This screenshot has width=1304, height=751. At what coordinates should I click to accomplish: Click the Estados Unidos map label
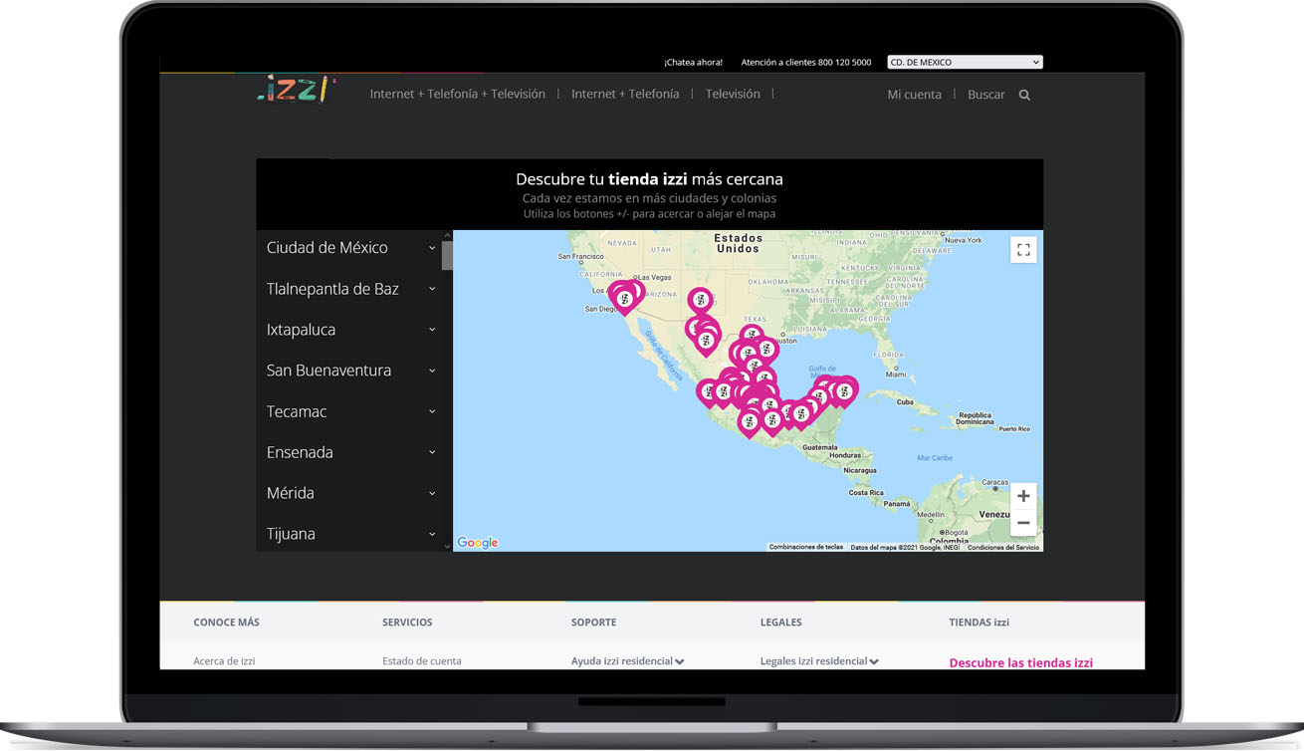[739, 243]
